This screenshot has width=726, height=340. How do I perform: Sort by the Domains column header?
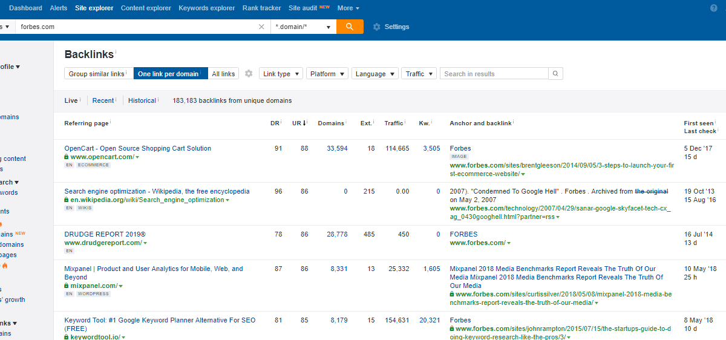click(x=331, y=123)
